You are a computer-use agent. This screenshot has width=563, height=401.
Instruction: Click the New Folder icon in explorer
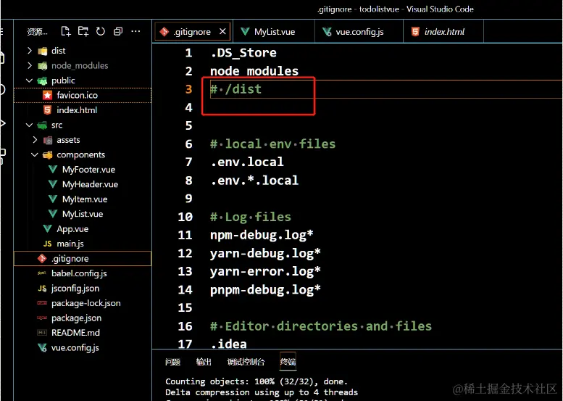(x=83, y=31)
